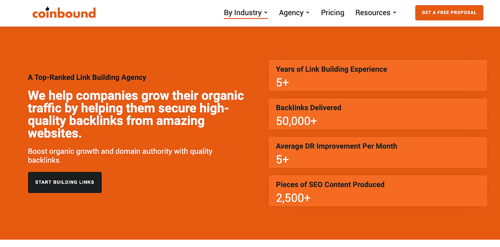Image resolution: width=500 pixels, height=247 pixels.
Task: Click the main headline about organic traffic
Action: [x=136, y=114]
